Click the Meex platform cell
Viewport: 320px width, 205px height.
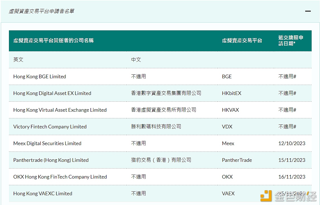coord(228,143)
